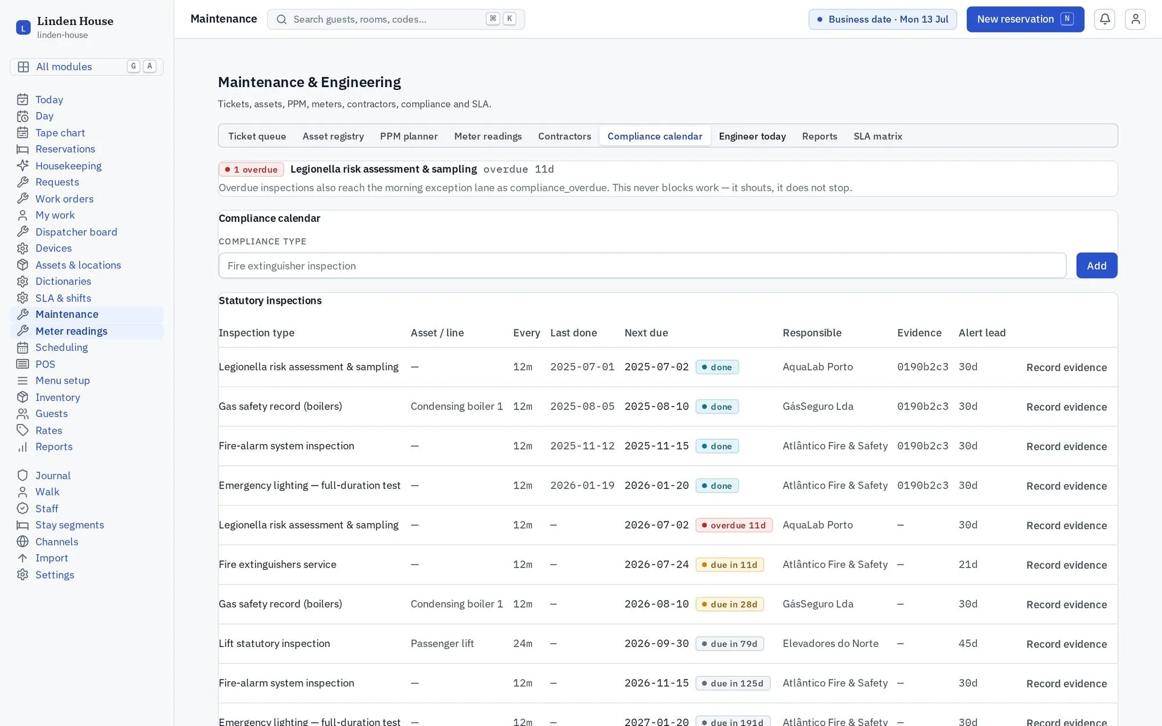Click the All modules grid icon

(x=23, y=67)
